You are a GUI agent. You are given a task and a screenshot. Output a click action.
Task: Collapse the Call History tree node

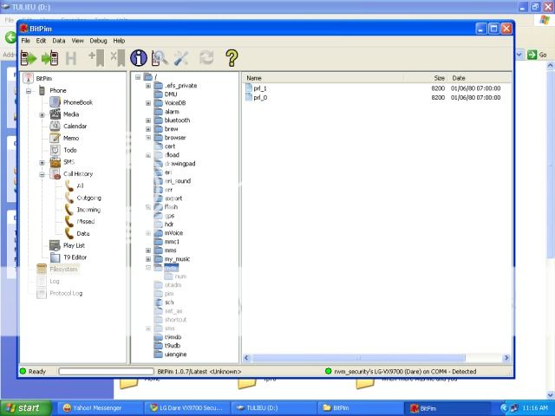(x=42, y=174)
